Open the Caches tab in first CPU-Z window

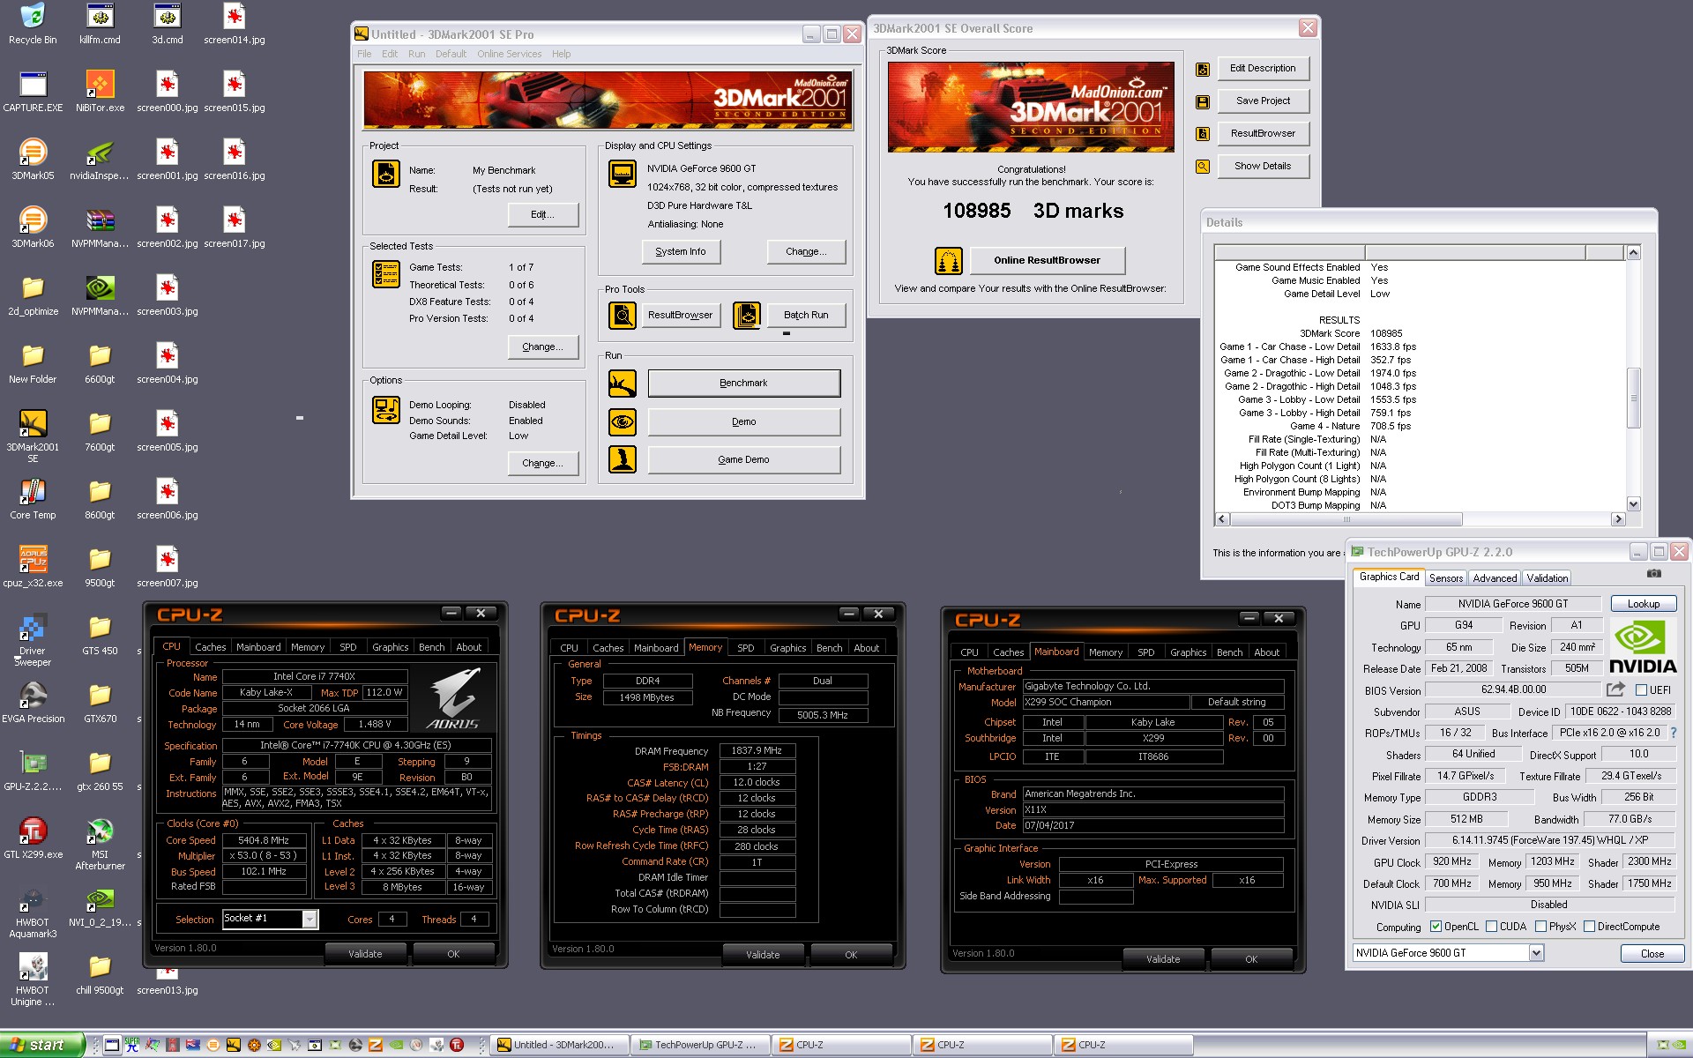[x=210, y=647]
